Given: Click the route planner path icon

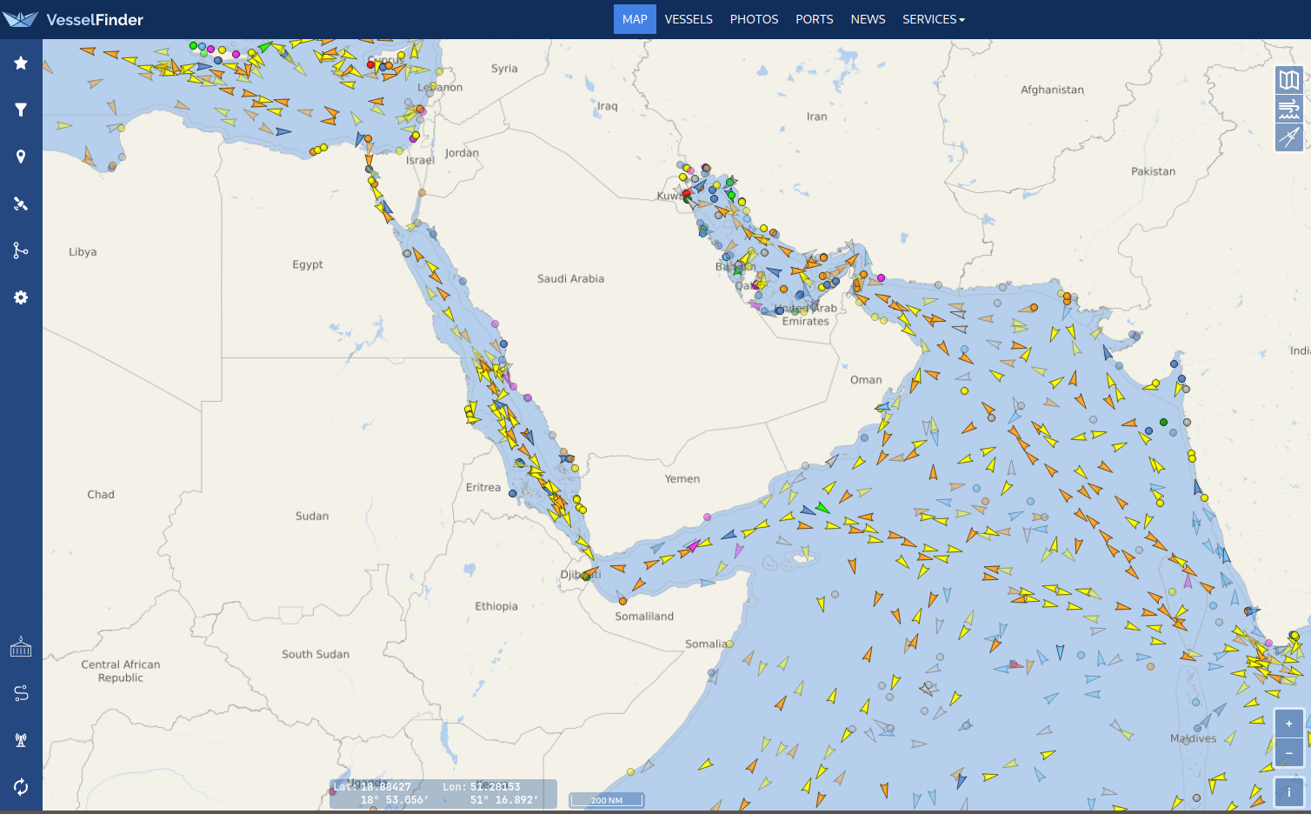Looking at the screenshot, I should tap(21, 693).
